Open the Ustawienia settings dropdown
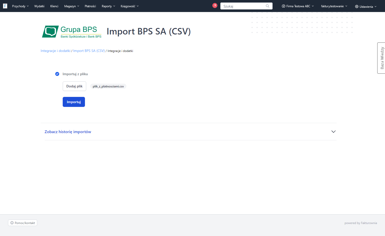 point(366,6)
